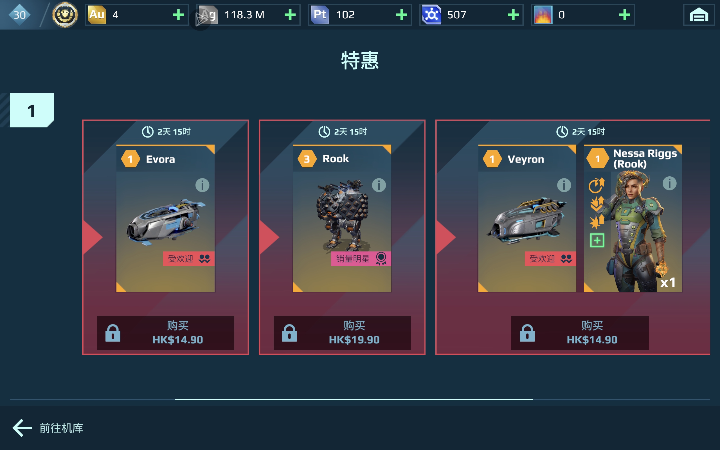Click the level 30 badge
The image size is (720, 450).
pyautogui.click(x=20, y=15)
